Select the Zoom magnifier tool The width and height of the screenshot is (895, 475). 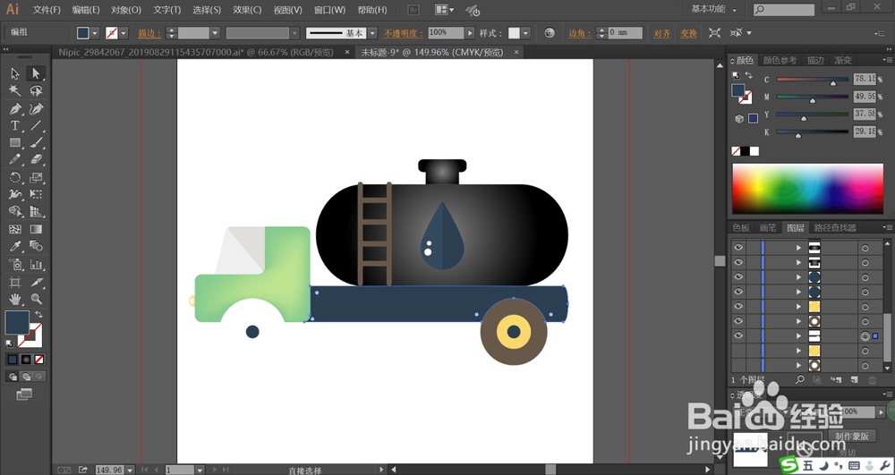pyautogui.click(x=36, y=299)
